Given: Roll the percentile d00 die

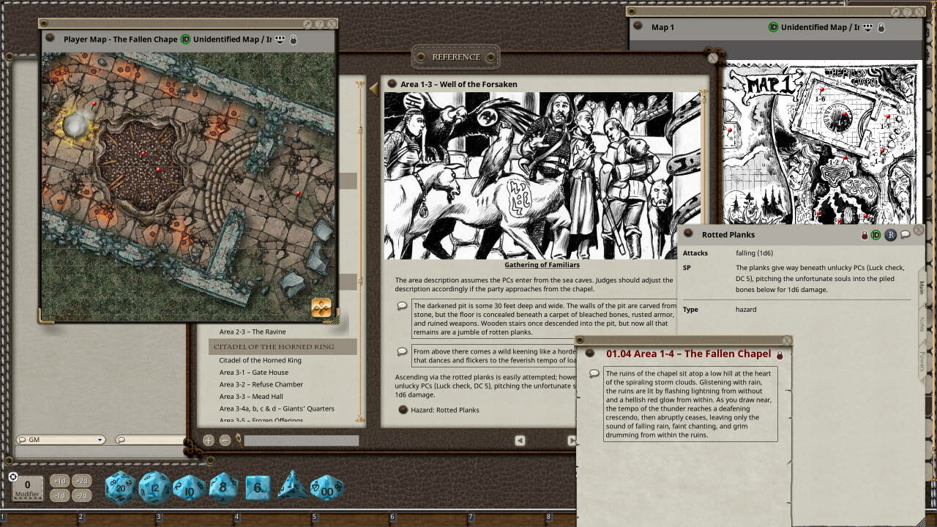Looking at the screenshot, I should (327, 487).
